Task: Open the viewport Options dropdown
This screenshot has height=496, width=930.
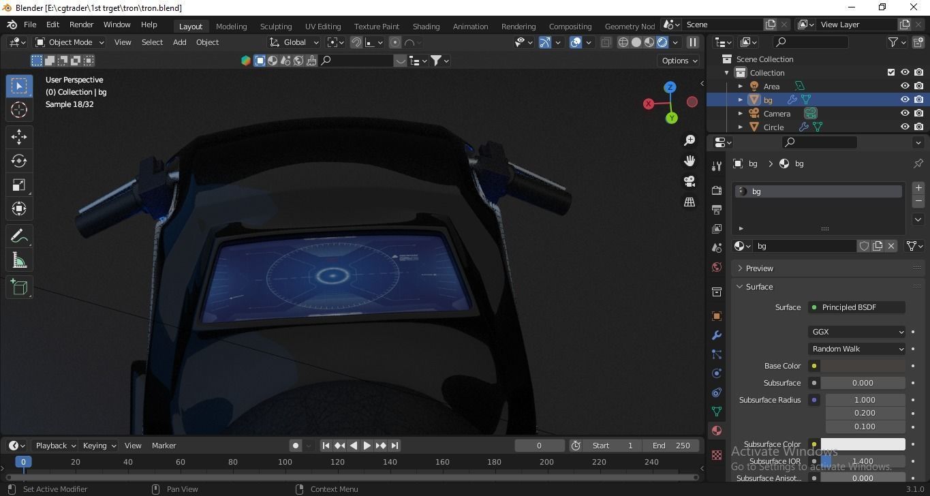Action: (679, 61)
